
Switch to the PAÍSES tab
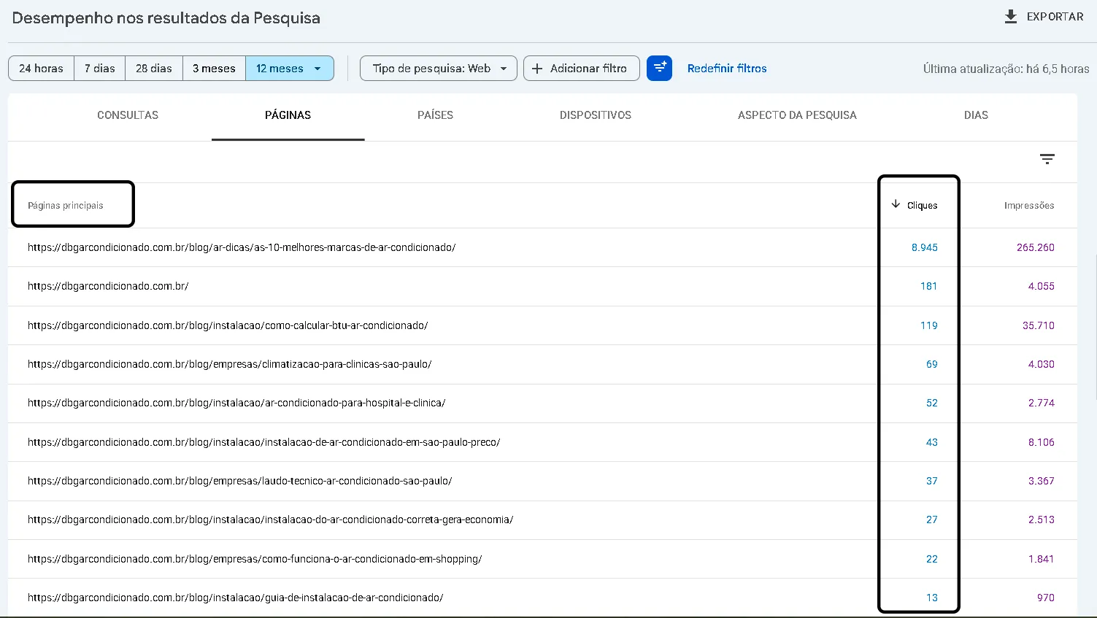click(435, 115)
